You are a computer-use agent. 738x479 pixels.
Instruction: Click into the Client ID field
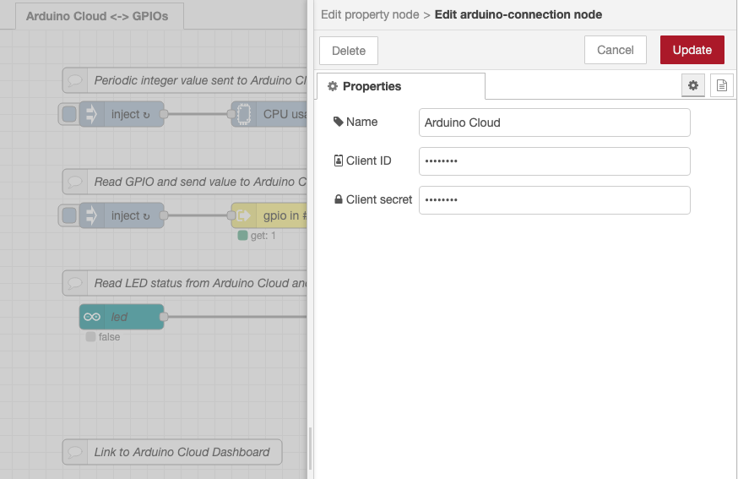click(x=554, y=161)
